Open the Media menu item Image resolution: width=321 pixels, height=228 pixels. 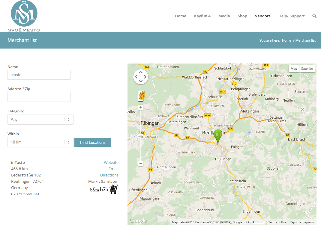pos(224,16)
